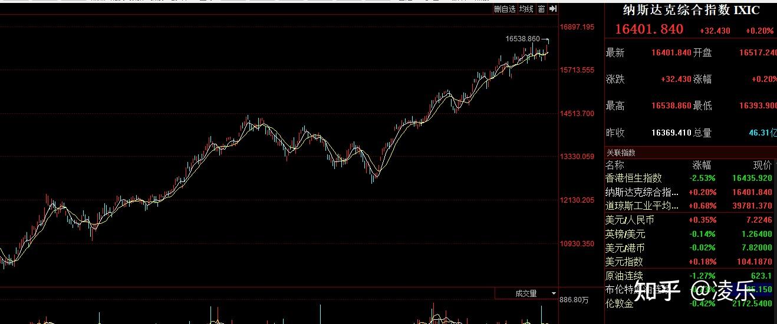
Task: Click the 窗 window button
Action: [541, 9]
